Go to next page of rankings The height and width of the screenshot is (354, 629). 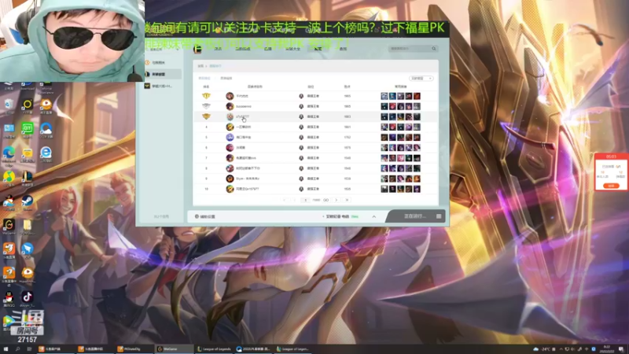[337, 200]
